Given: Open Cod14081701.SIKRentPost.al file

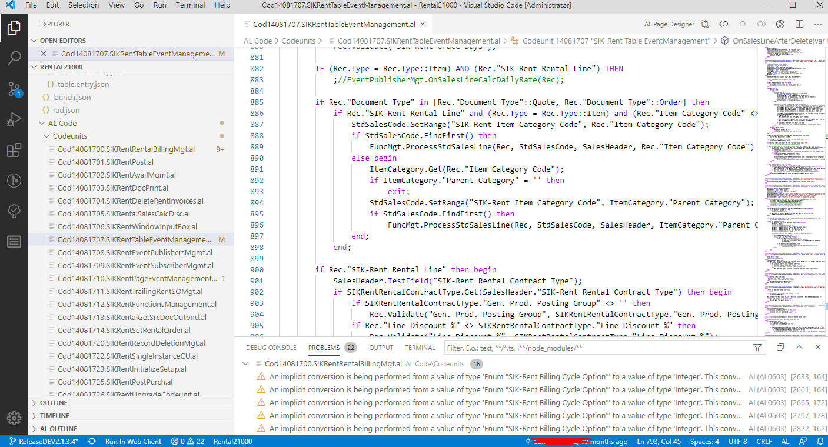Looking at the screenshot, I should coord(106,162).
